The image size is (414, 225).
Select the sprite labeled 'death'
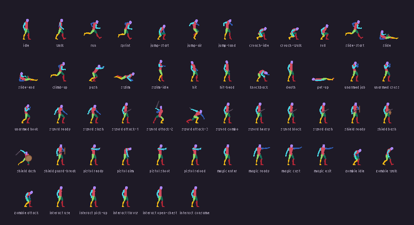[x=291, y=71]
